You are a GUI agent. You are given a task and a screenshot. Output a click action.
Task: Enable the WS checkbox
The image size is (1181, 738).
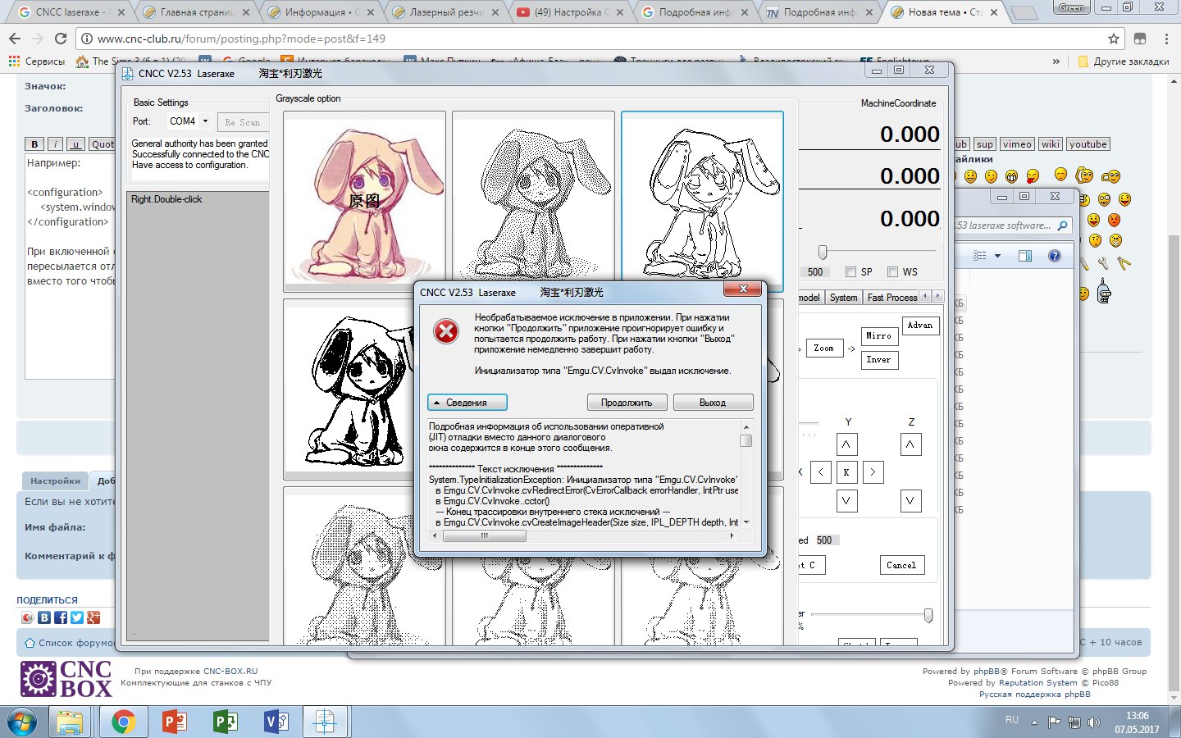[x=892, y=272]
